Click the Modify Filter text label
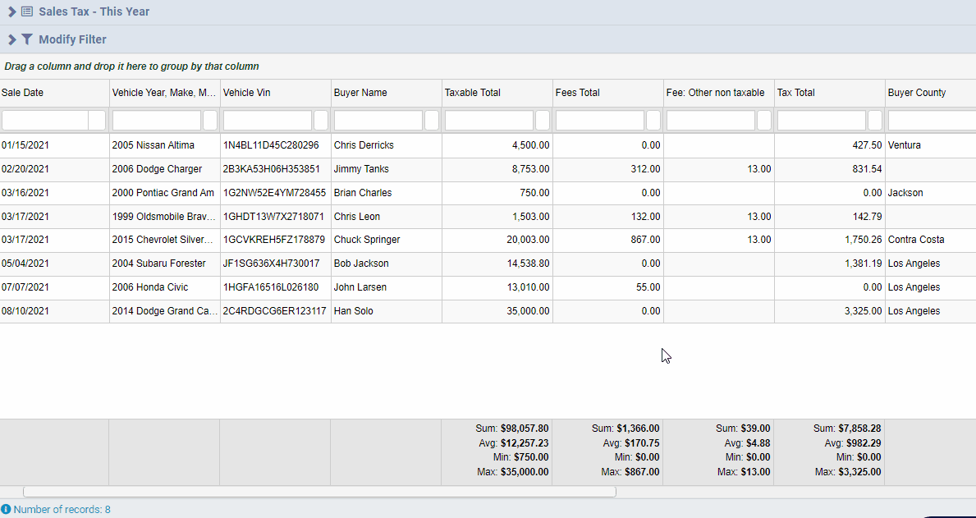The width and height of the screenshot is (976, 518). (x=72, y=39)
